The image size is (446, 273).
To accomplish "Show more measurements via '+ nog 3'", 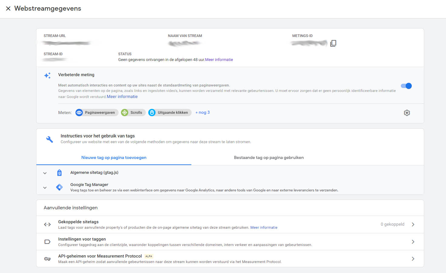I will pyautogui.click(x=203, y=113).
